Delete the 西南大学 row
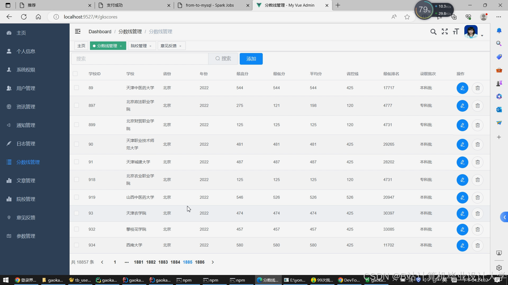 477,245
